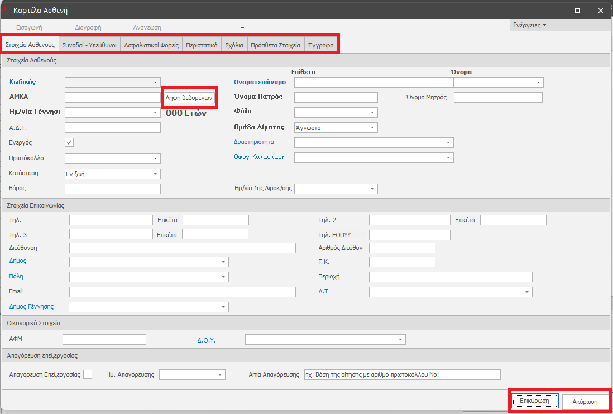Click the Ακύρωση button
Screen dimensions: 613x414
tap(585, 402)
